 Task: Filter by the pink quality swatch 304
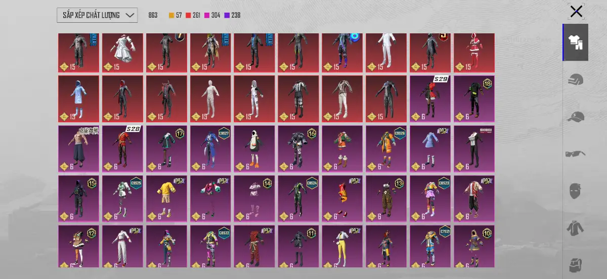212,15
